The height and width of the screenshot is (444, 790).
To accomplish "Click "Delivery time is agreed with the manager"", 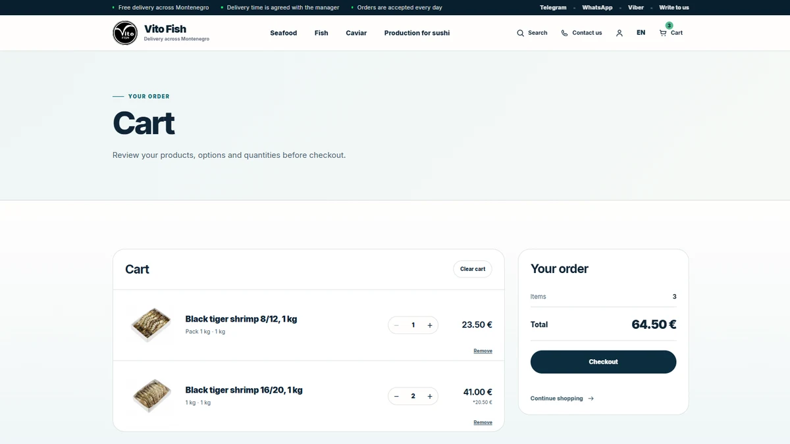I will coord(283,8).
